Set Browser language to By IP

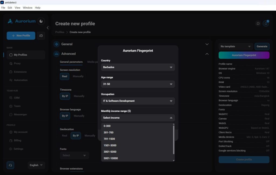pyautogui.click(x=65, y=116)
